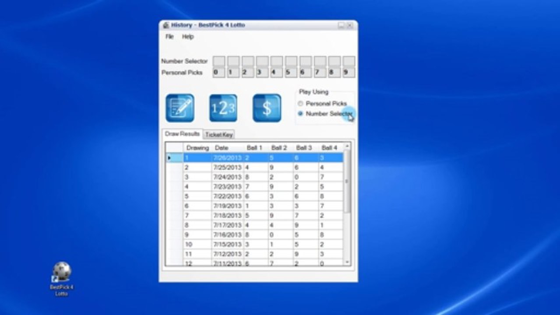Click the Ball 4 column header

[x=330, y=148]
